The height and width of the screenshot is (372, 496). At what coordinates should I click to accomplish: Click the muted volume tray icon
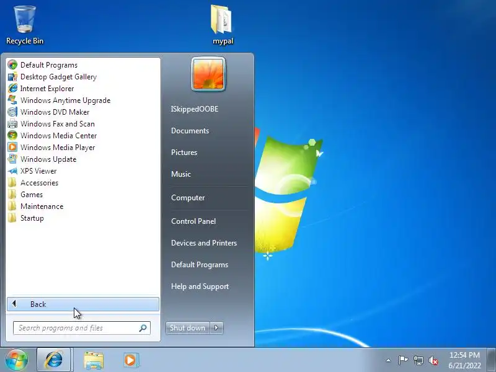click(x=433, y=360)
